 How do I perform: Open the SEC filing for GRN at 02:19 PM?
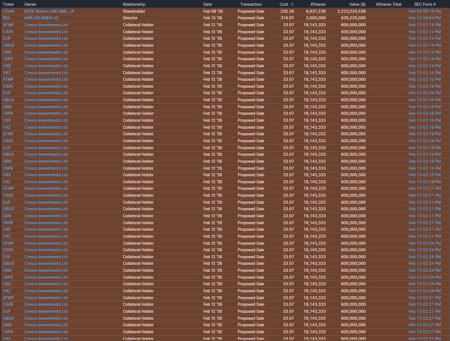(425, 161)
